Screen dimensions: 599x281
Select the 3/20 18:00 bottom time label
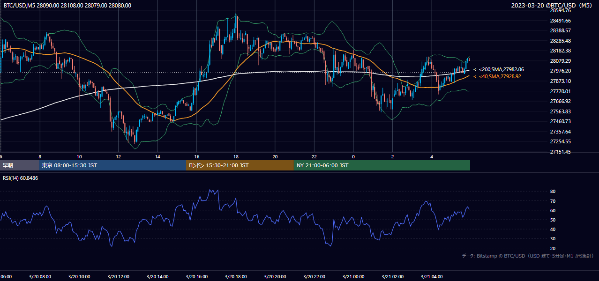(x=236, y=277)
